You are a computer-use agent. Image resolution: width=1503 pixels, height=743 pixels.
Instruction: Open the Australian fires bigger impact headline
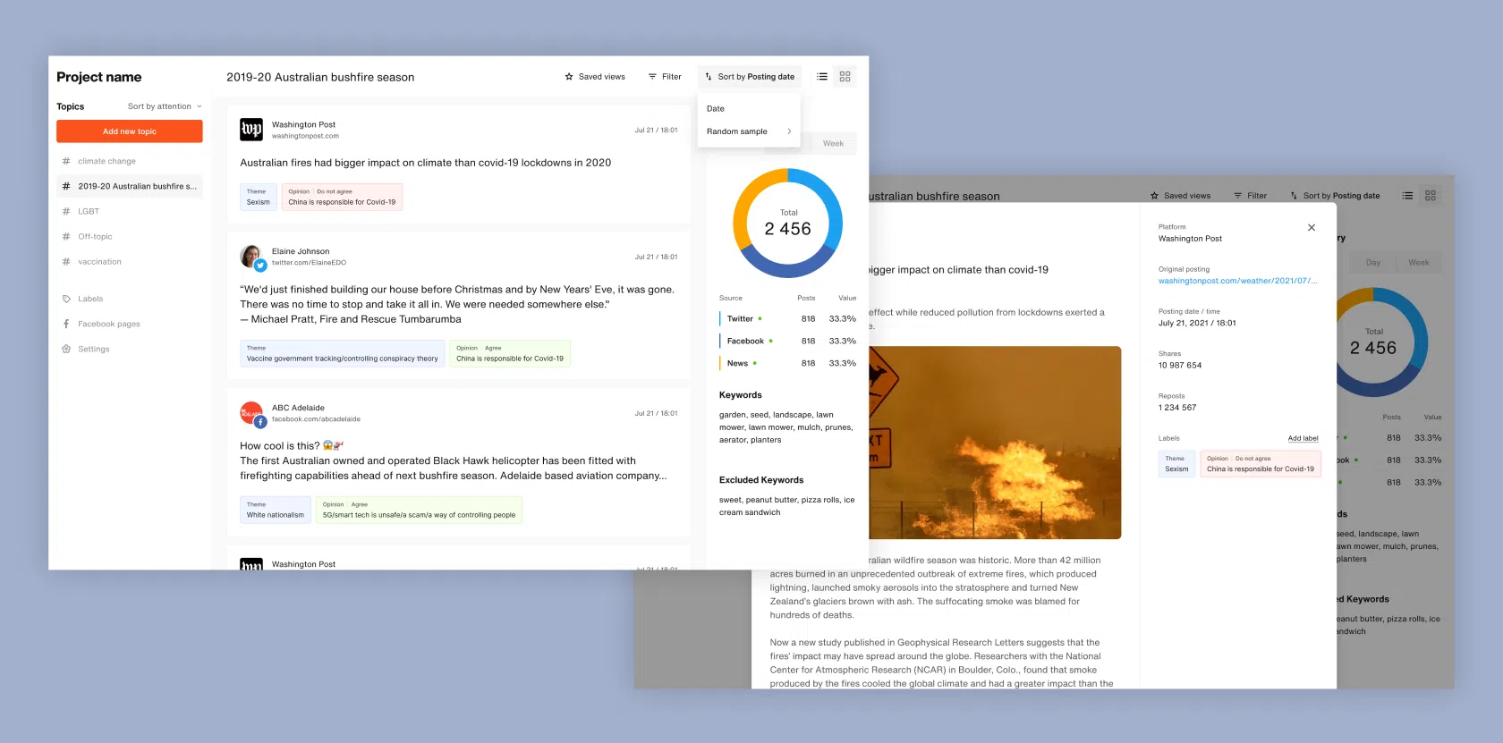[426, 163]
